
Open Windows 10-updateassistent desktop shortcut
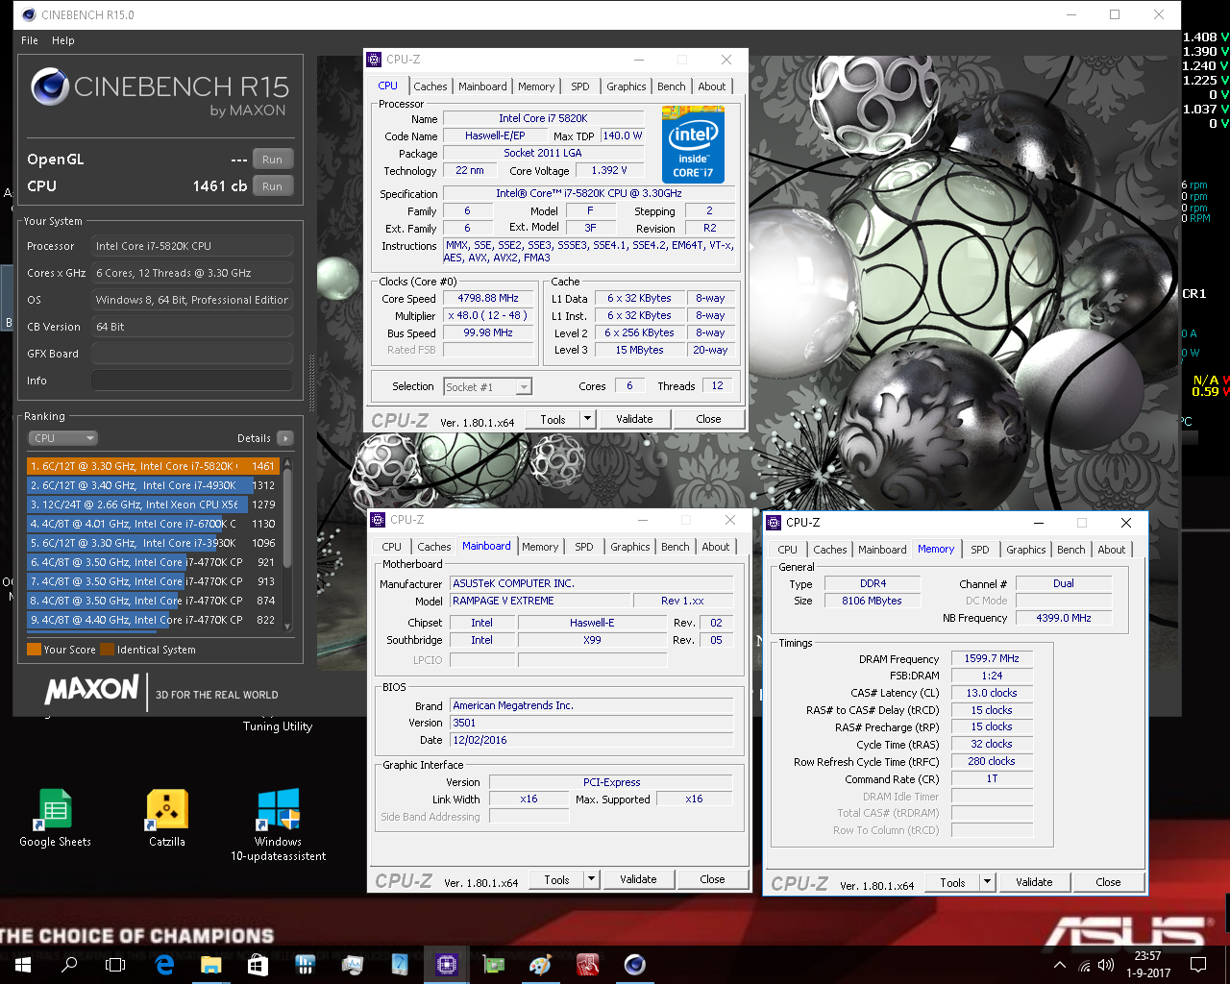pos(279,824)
